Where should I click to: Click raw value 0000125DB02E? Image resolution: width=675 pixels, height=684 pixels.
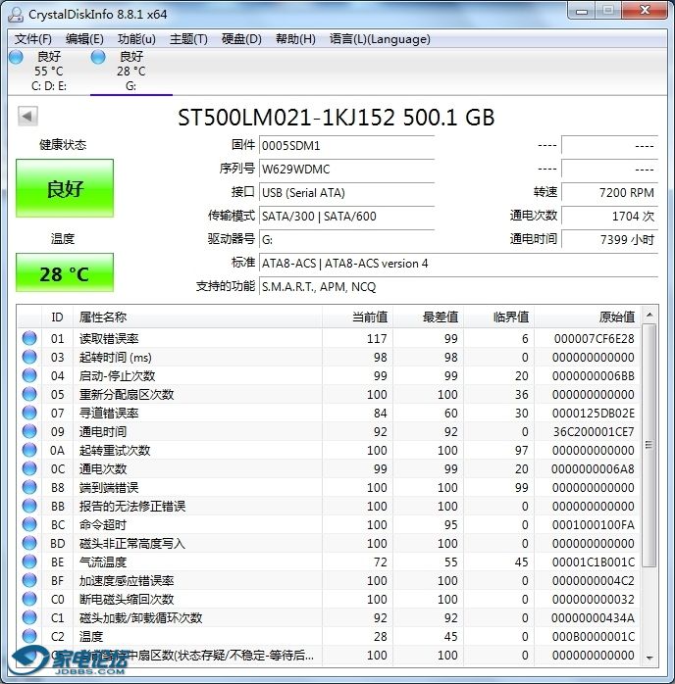[594, 414]
